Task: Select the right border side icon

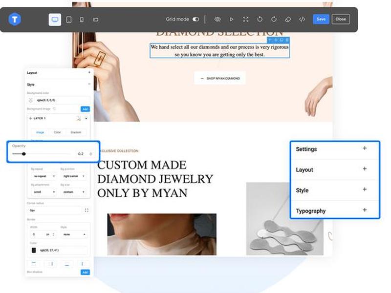Action: (51, 264)
